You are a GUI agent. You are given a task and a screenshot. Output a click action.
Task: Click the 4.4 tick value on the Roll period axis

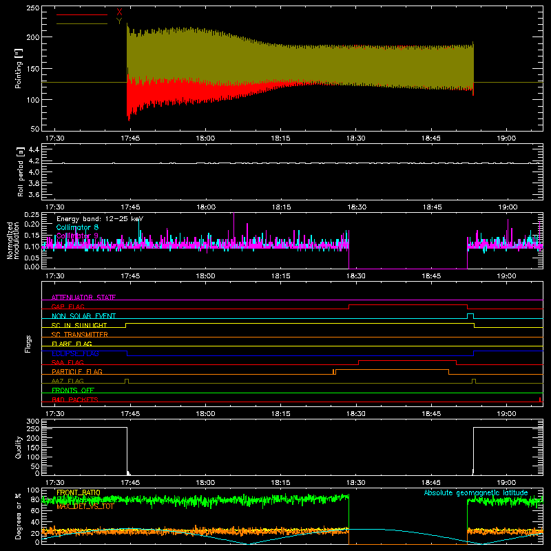click(x=34, y=150)
